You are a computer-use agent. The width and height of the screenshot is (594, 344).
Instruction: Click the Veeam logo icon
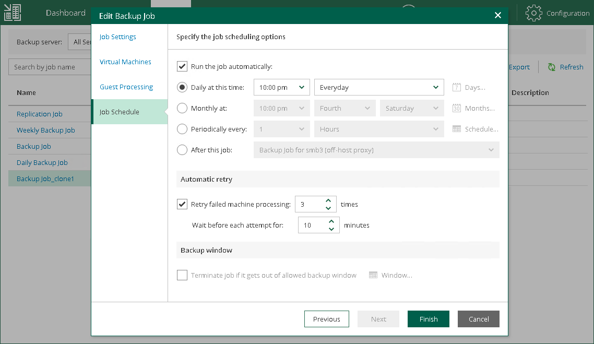click(13, 13)
